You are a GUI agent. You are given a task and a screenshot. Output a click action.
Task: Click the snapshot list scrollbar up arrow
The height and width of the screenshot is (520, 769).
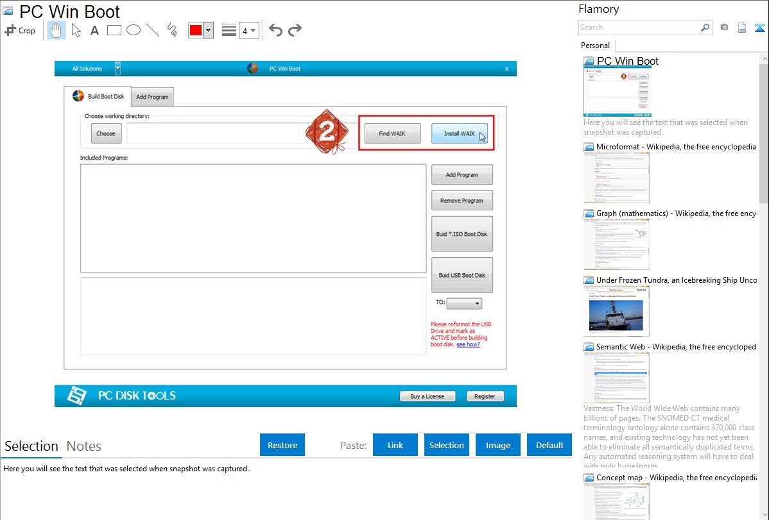pyautogui.click(x=764, y=58)
